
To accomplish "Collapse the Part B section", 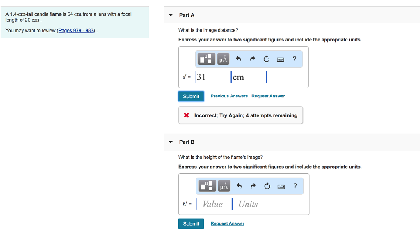I will tap(171, 142).
